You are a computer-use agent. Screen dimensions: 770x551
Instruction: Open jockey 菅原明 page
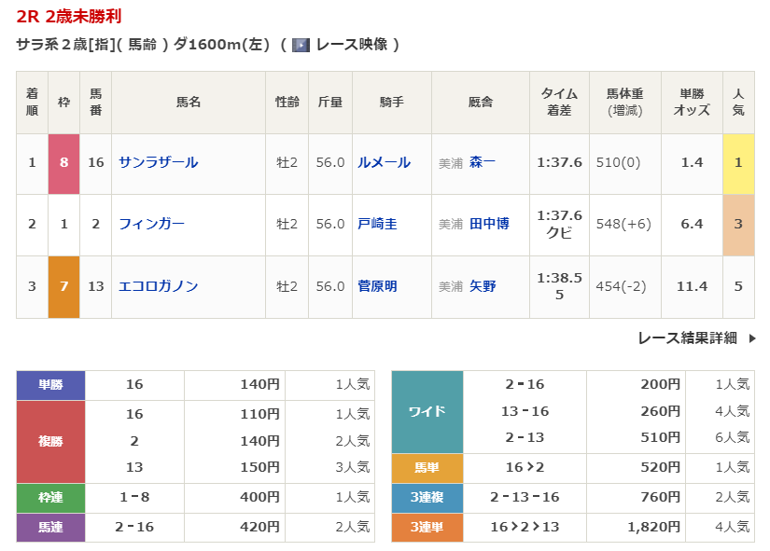pyautogui.click(x=377, y=286)
